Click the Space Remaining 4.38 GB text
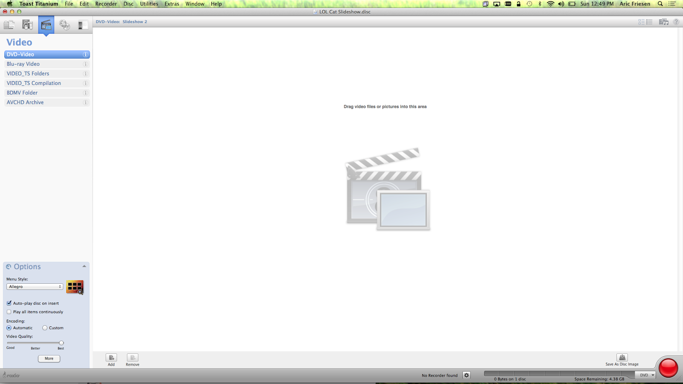The height and width of the screenshot is (384, 683). (x=599, y=379)
